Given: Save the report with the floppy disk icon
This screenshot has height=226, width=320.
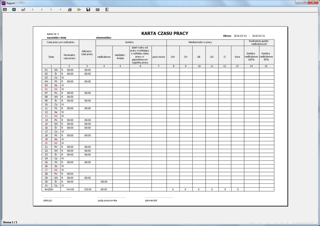Looking at the screenshot, I should (x=88, y=9).
